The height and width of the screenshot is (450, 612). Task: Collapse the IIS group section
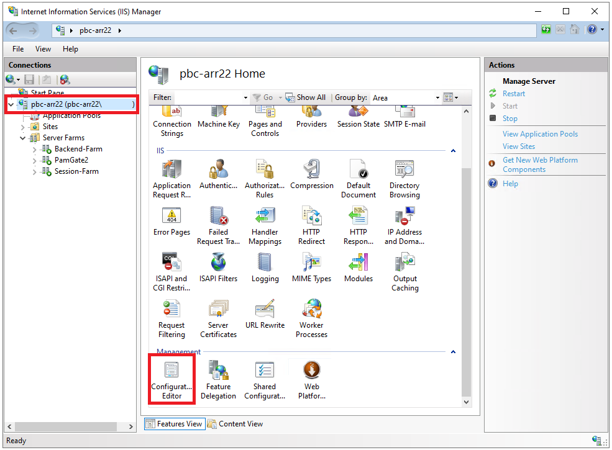(453, 151)
